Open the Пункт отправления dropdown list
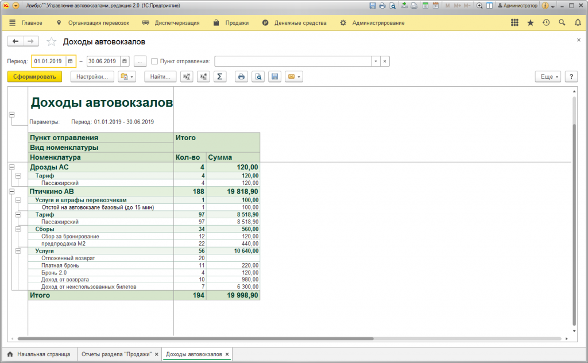The image size is (588, 363). [375, 61]
